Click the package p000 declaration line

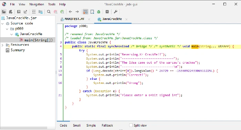tap(76, 26)
